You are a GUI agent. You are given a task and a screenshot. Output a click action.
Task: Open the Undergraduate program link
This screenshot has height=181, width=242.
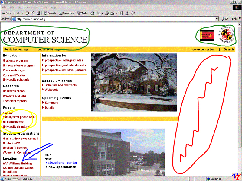click(x=19, y=65)
